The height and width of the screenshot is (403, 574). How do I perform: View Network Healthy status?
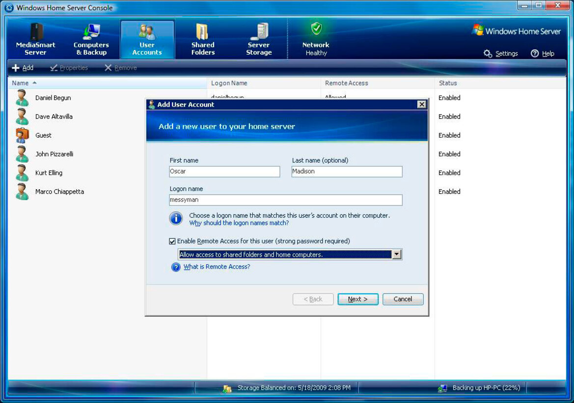click(316, 39)
